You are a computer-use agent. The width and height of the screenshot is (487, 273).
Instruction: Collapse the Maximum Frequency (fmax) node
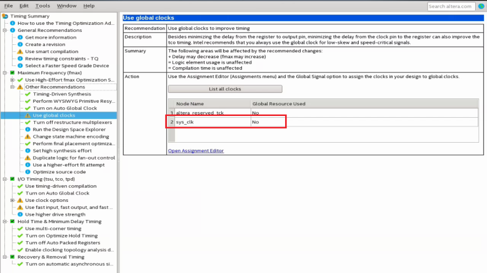[5, 73]
